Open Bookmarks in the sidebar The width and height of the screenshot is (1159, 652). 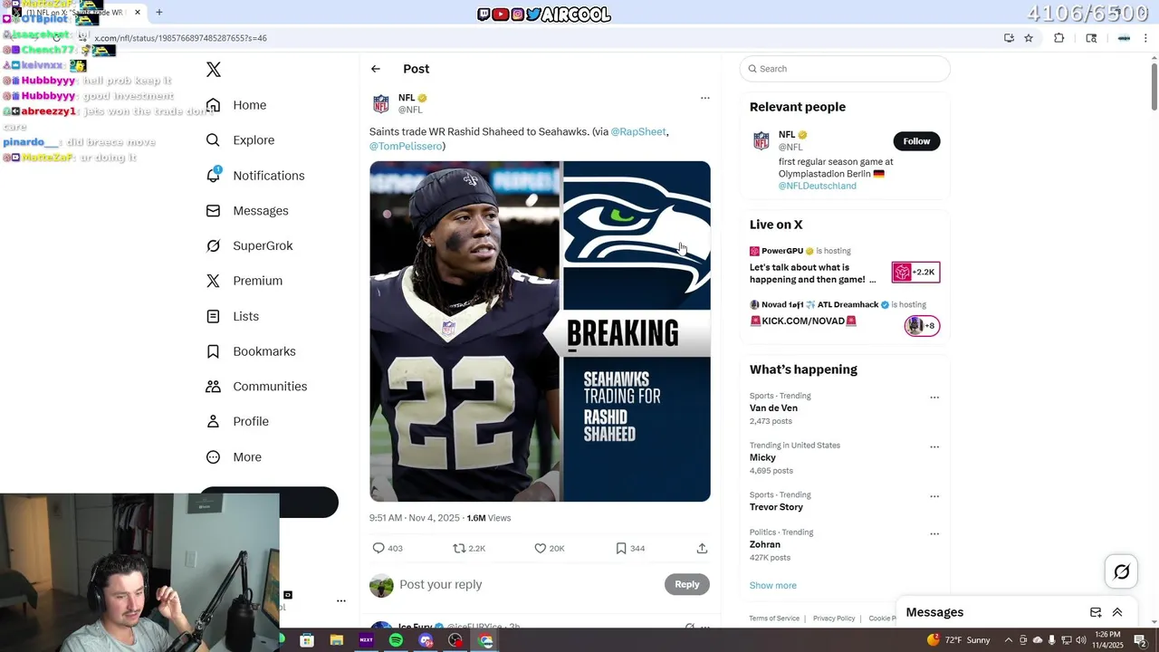point(250,351)
